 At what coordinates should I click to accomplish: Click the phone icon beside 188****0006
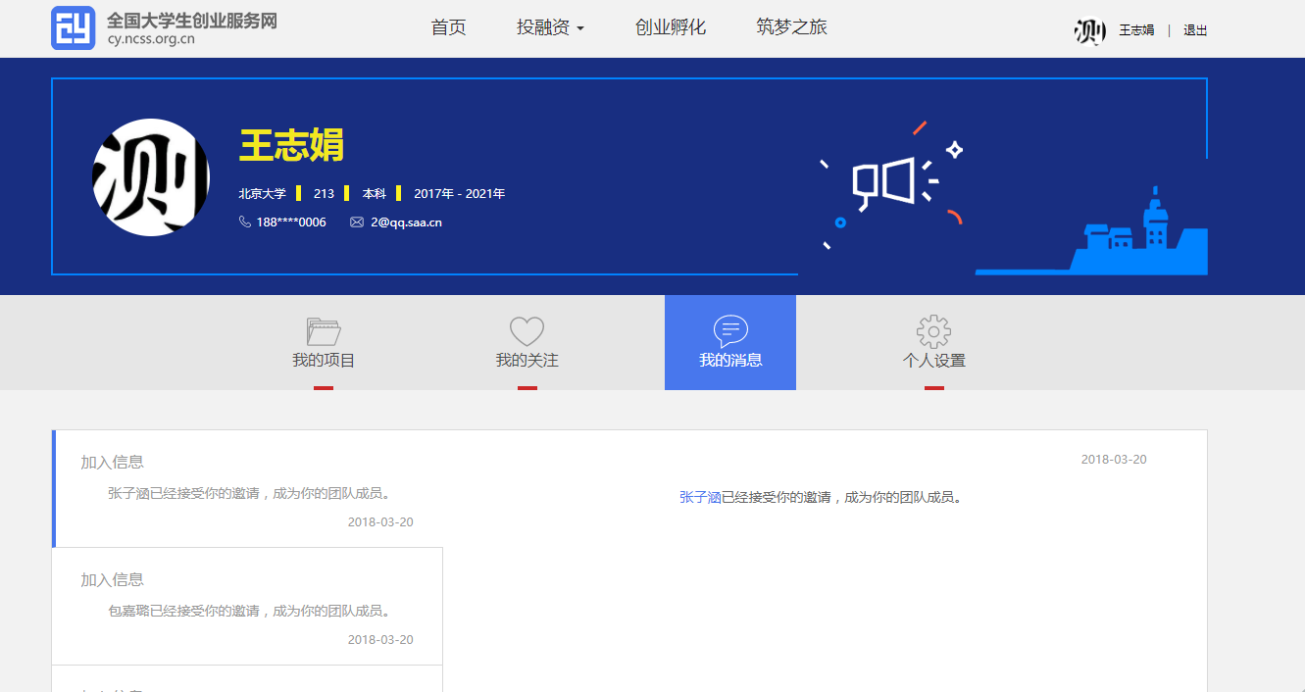245,222
